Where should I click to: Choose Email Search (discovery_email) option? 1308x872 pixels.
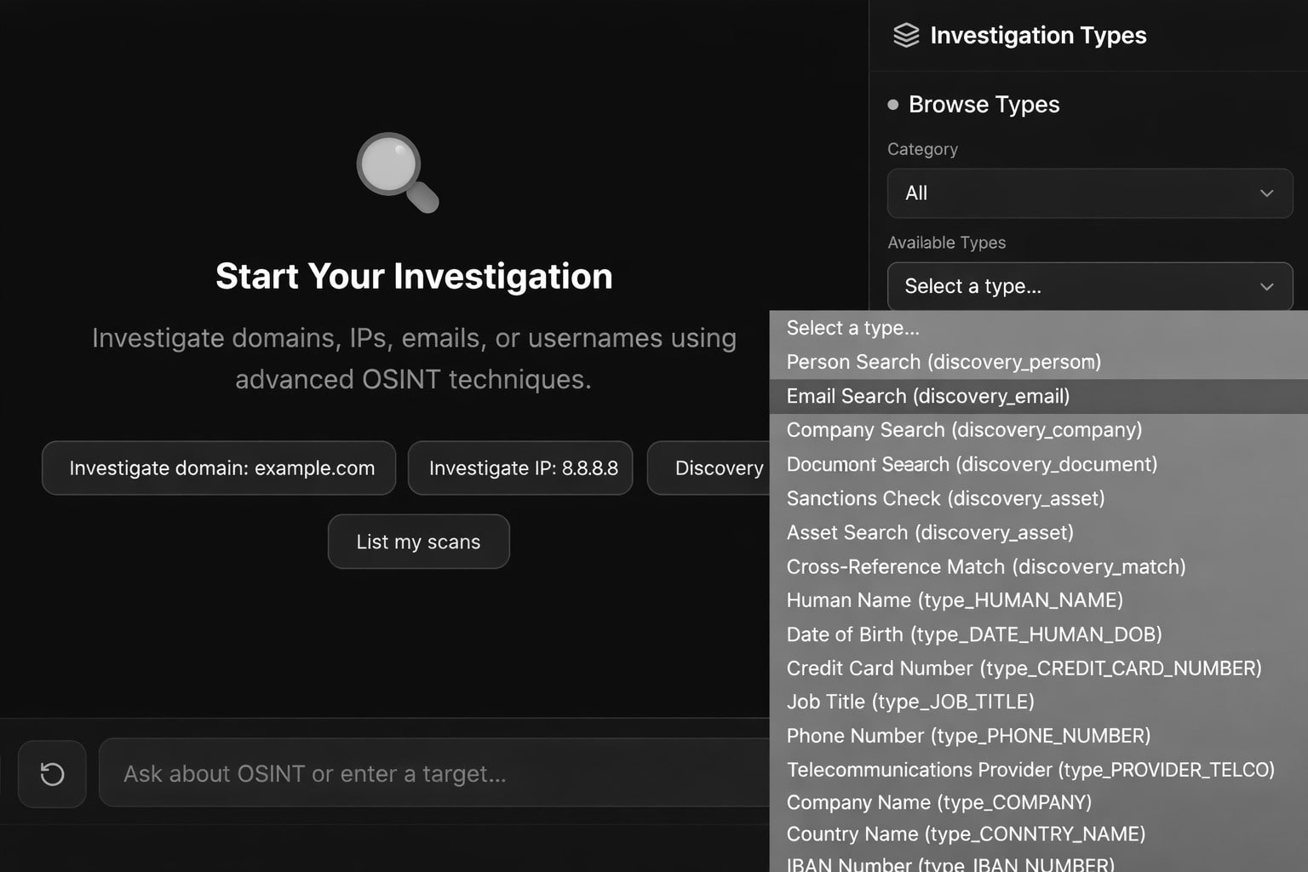click(x=927, y=396)
